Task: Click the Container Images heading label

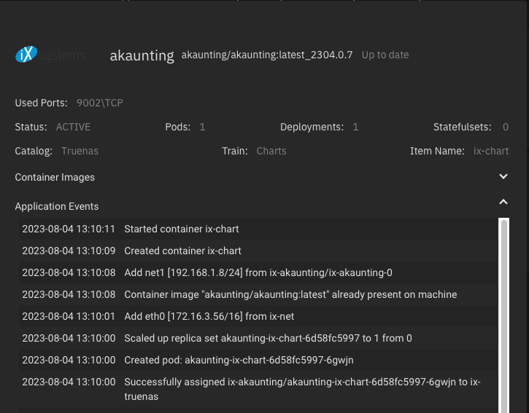Action: tap(55, 177)
